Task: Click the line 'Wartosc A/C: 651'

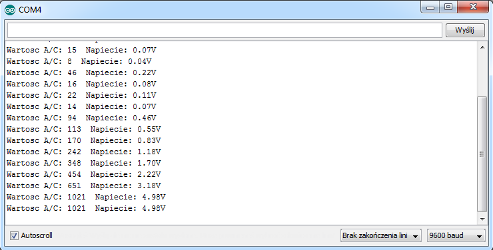Action: pyautogui.click(x=84, y=186)
